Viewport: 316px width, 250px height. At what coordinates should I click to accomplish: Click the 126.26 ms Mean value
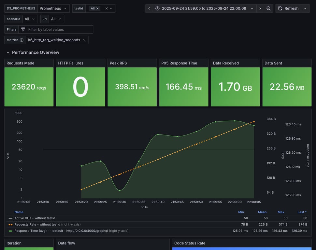[260, 231]
